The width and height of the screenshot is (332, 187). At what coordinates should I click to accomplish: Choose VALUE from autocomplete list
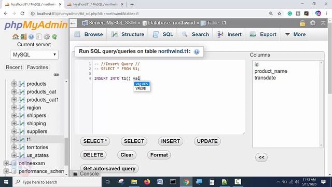141,88
